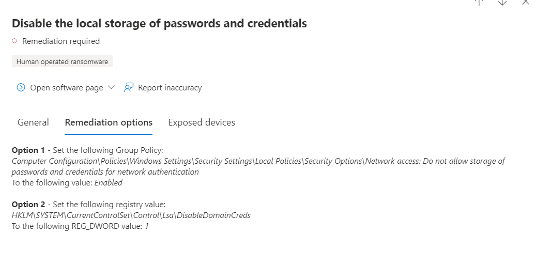Viewport: 537px width, 265px height.
Task: Expand the Open software page chevron
Action: pyautogui.click(x=111, y=88)
